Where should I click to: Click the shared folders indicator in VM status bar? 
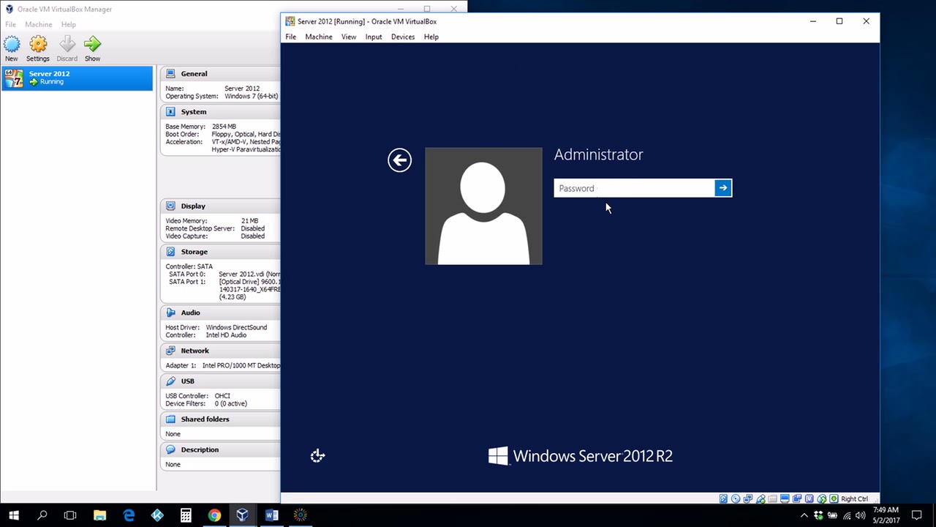point(772,498)
